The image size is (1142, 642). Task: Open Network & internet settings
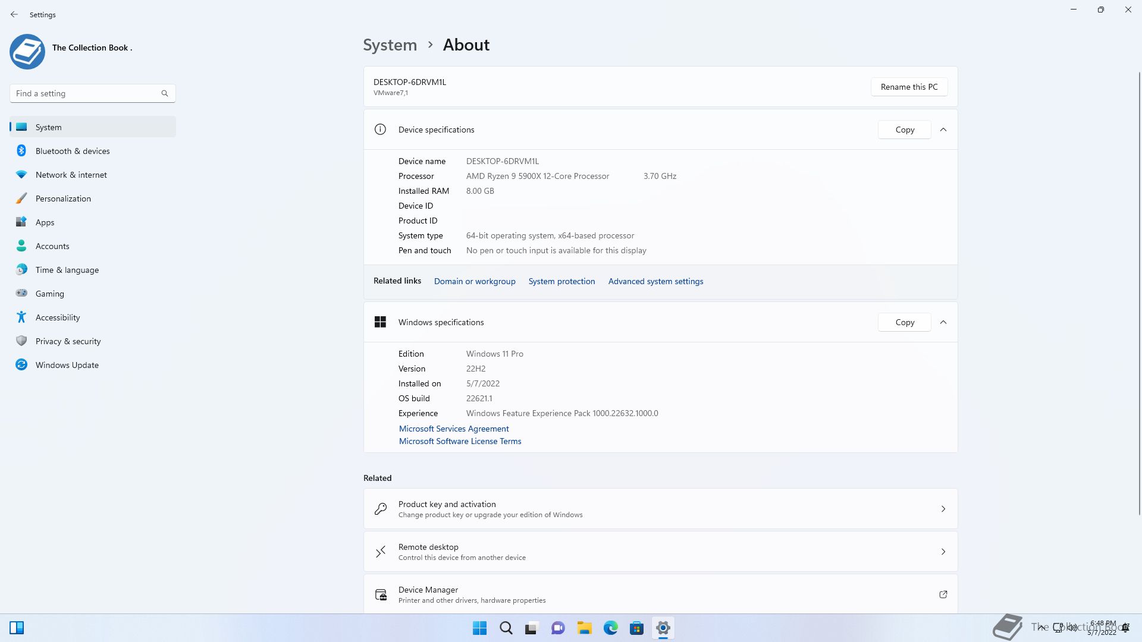pyautogui.click(x=93, y=175)
